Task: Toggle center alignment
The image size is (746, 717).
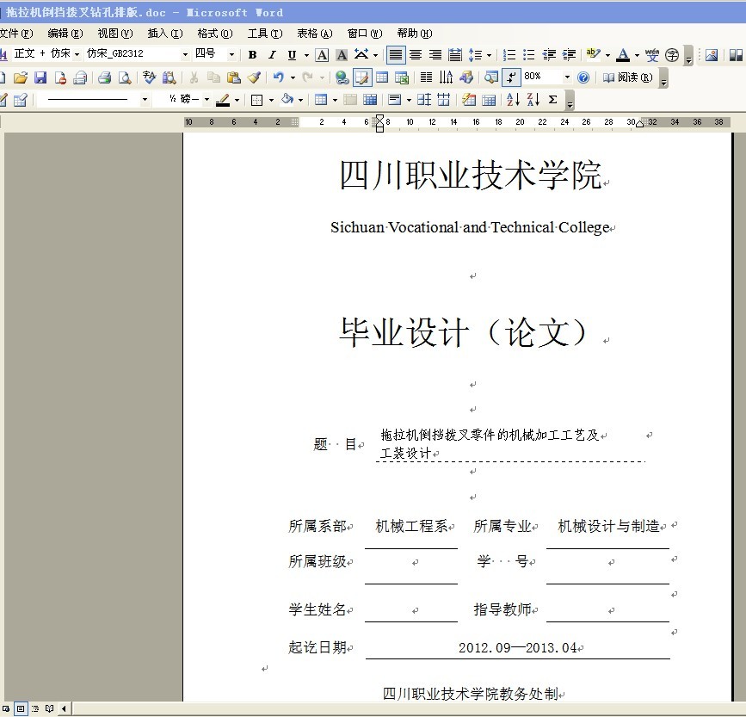Action: click(x=416, y=55)
